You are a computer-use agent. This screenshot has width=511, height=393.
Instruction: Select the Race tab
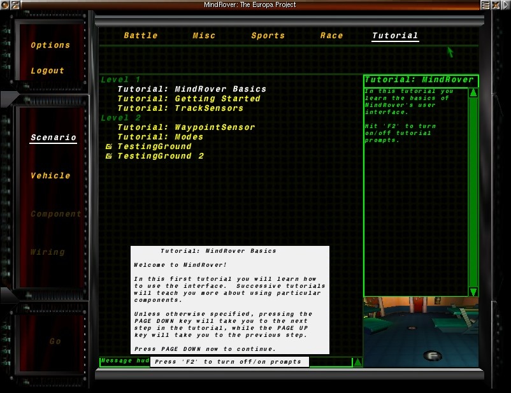331,36
